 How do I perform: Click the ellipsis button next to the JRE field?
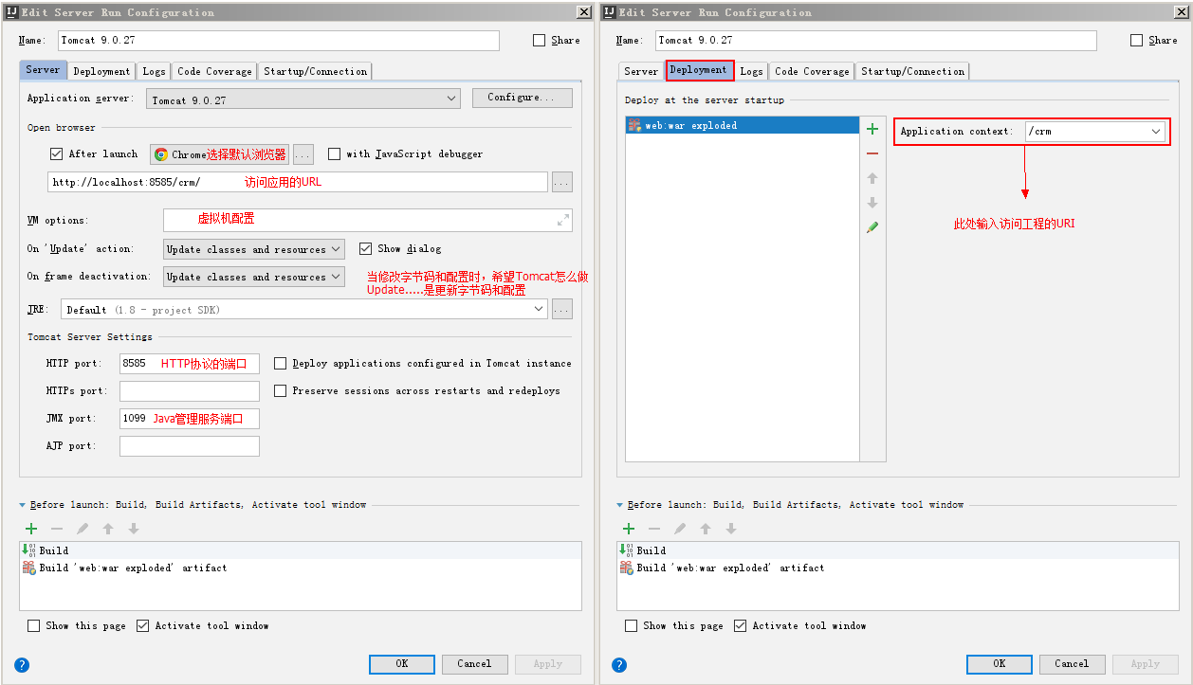tap(561, 310)
